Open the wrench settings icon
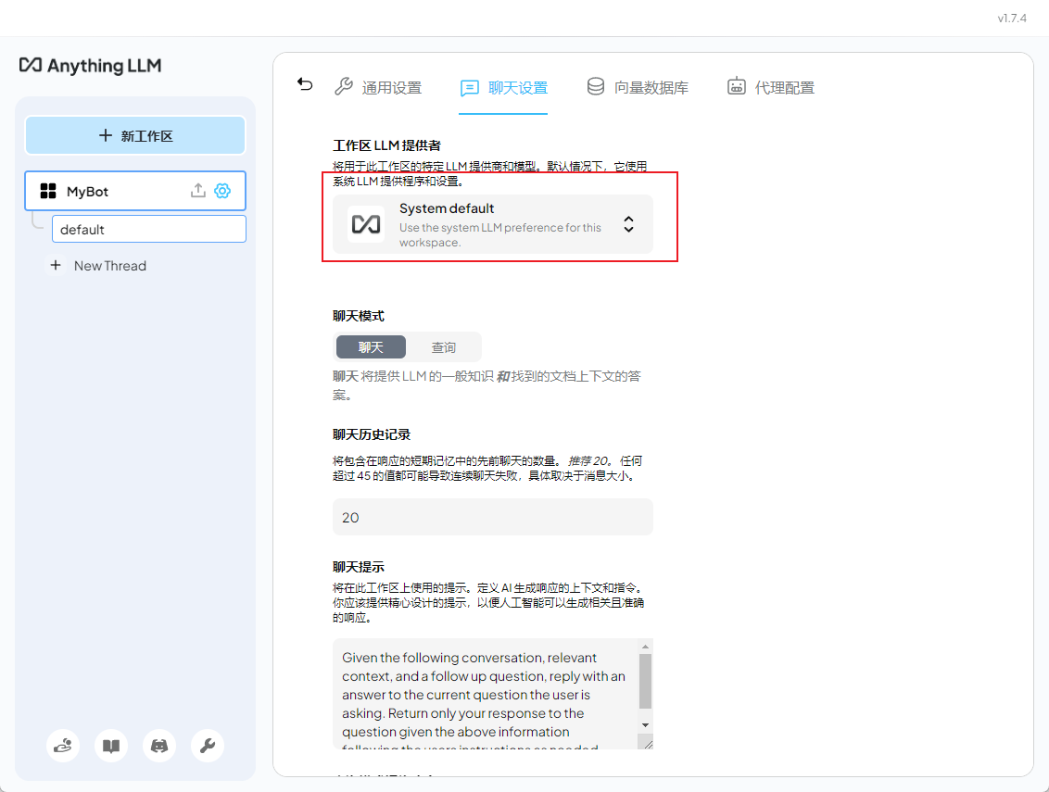This screenshot has width=1049, height=792. [208, 745]
